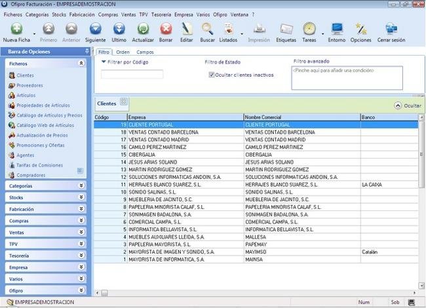The height and width of the screenshot is (308, 426).
Task: Refresh the list with Actualizar icon
Action: tap(143, 29)
